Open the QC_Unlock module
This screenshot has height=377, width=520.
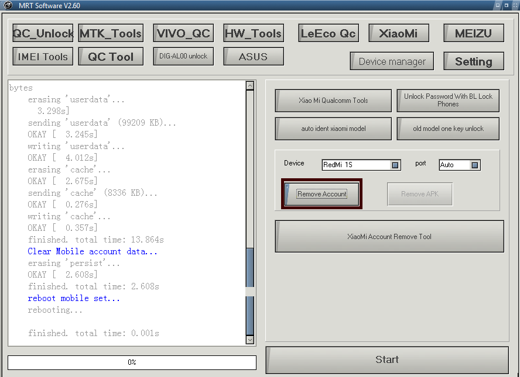[x=43, y=33]
